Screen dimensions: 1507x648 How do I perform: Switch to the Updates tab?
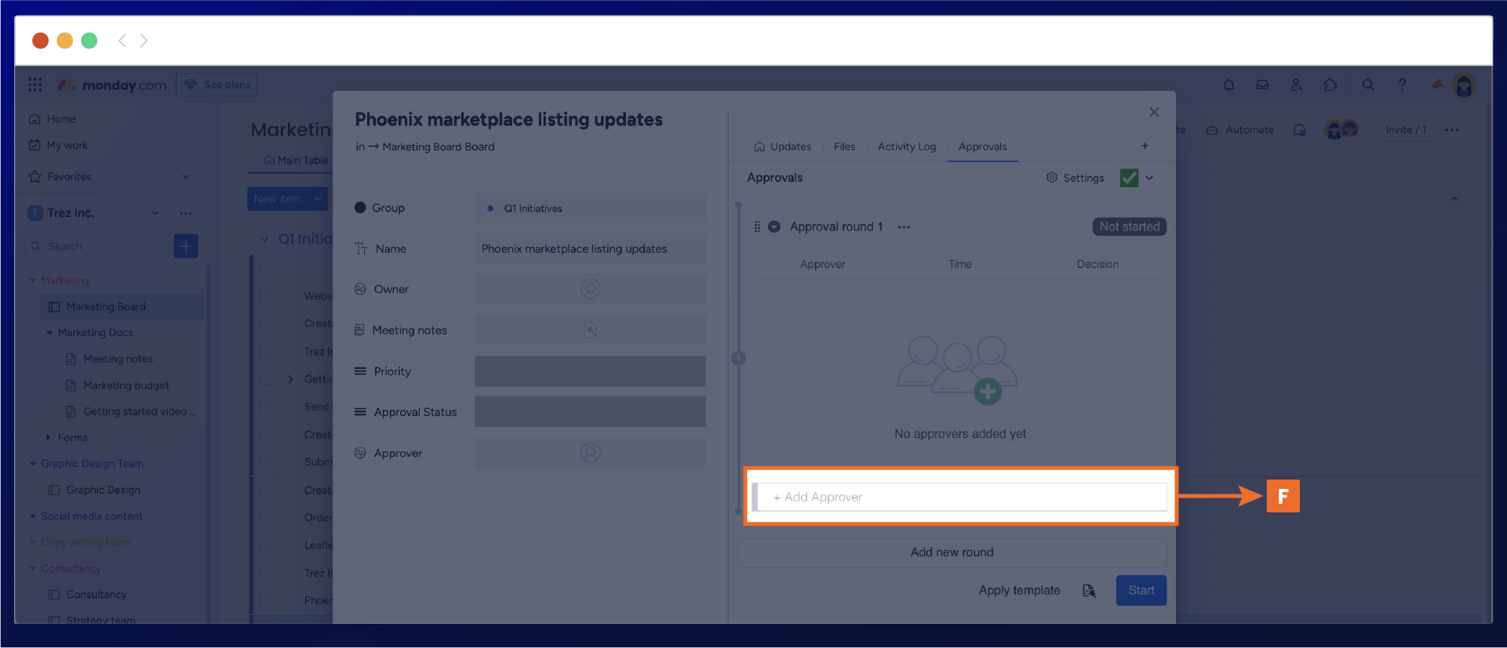click(782, 147)
